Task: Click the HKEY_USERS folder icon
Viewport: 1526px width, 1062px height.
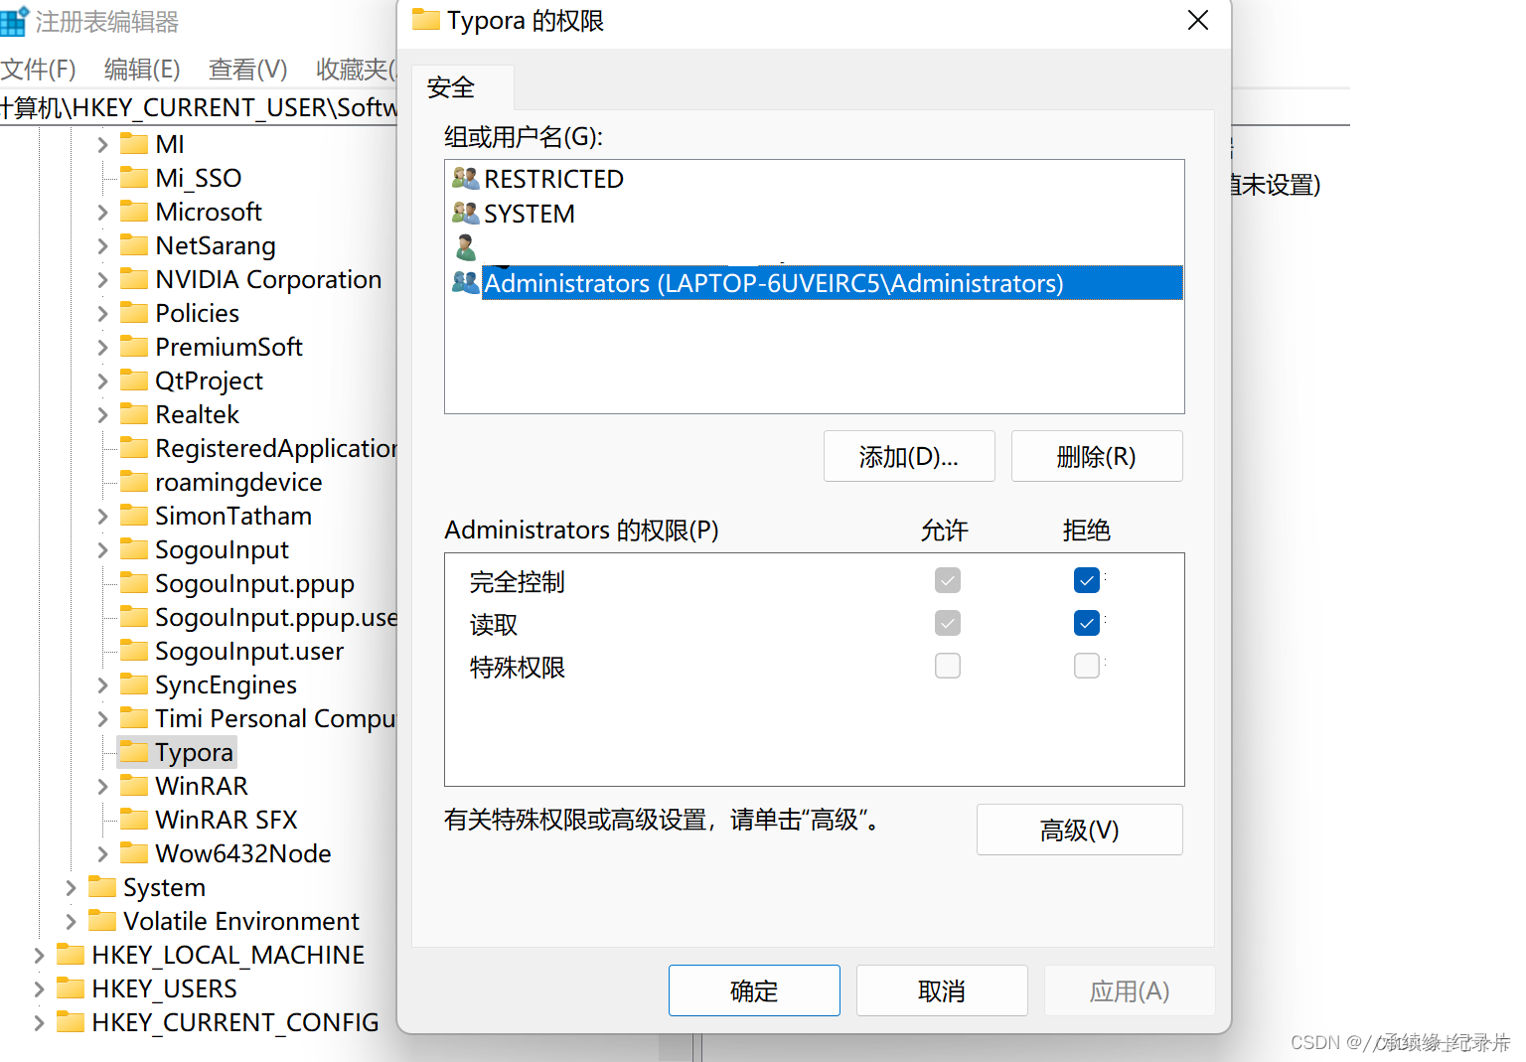Action: click(x=71, y=988)
